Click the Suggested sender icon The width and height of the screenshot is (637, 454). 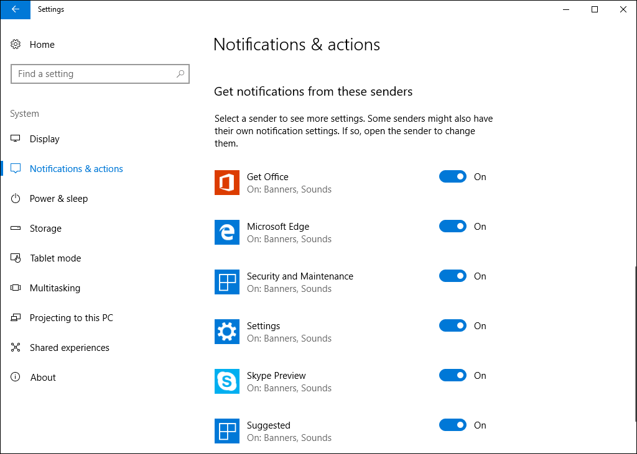click(x=227, y=431)
